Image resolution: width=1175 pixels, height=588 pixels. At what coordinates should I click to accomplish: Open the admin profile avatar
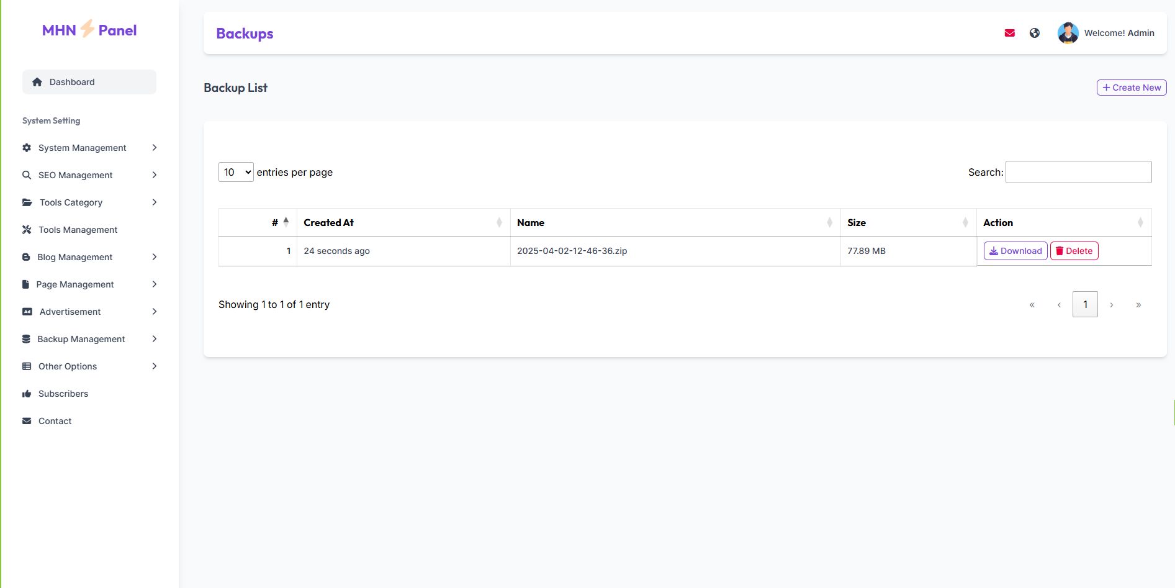click(1068, 33)
